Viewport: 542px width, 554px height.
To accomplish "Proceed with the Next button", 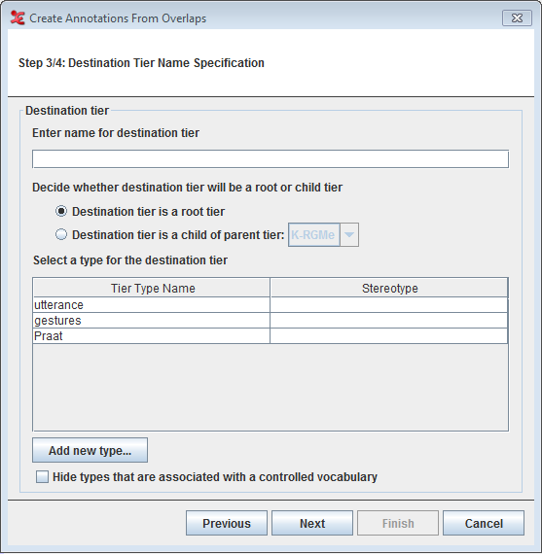I will click(x=312, y=523).
